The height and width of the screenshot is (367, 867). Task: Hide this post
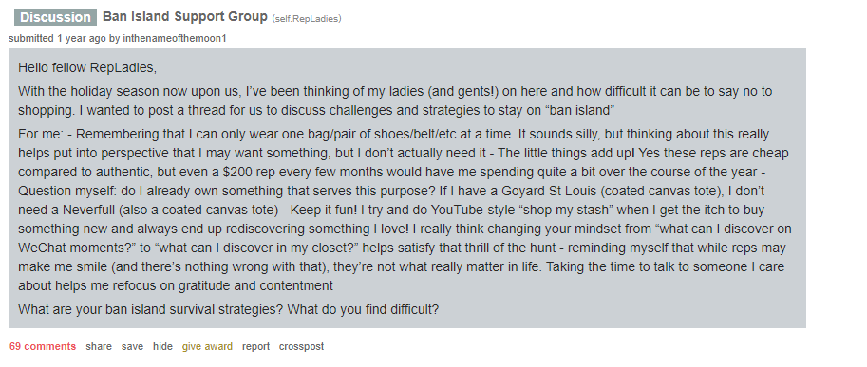pyautogui.click(x=162, y=346)
